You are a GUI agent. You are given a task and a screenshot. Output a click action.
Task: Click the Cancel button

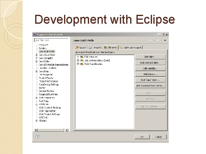tap(159, 137)
